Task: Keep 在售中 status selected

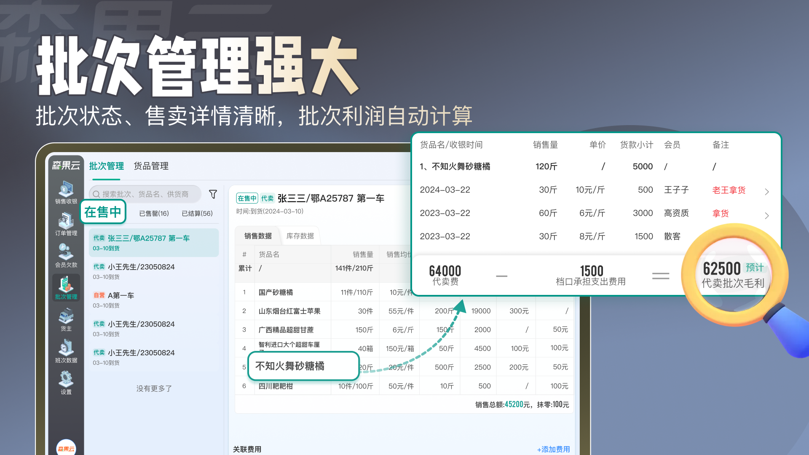Action: [x=103, y=211]
